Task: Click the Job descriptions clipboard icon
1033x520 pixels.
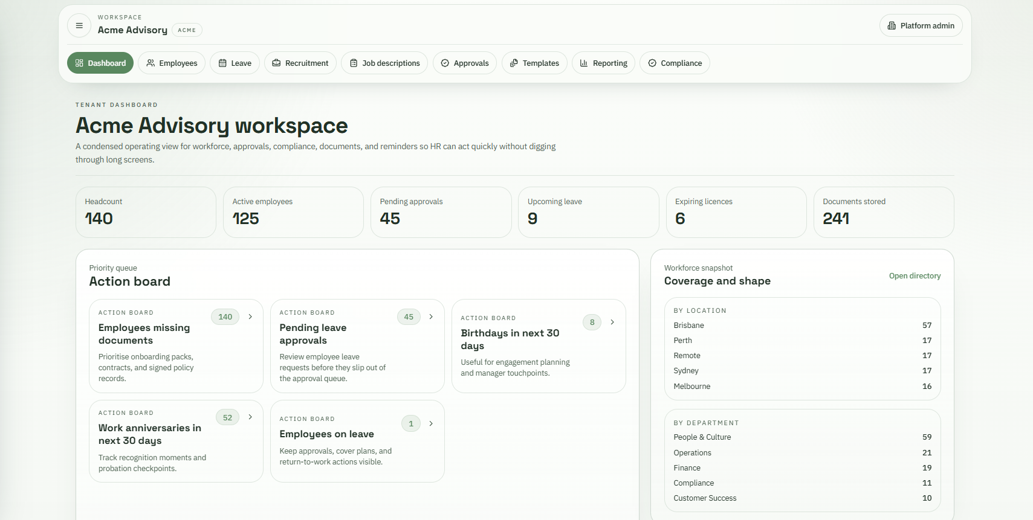Action: tap(354, 63)
